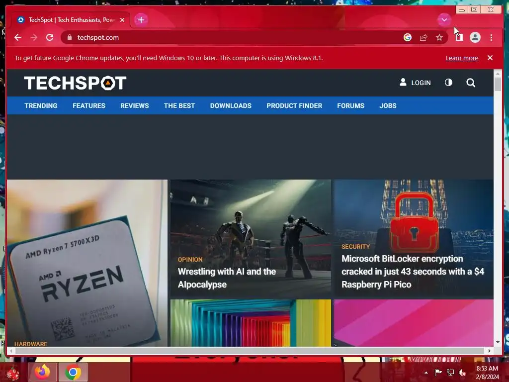Click the muted volume tray icon

tap(462, 372)
